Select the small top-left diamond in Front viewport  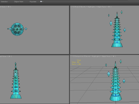109,15
